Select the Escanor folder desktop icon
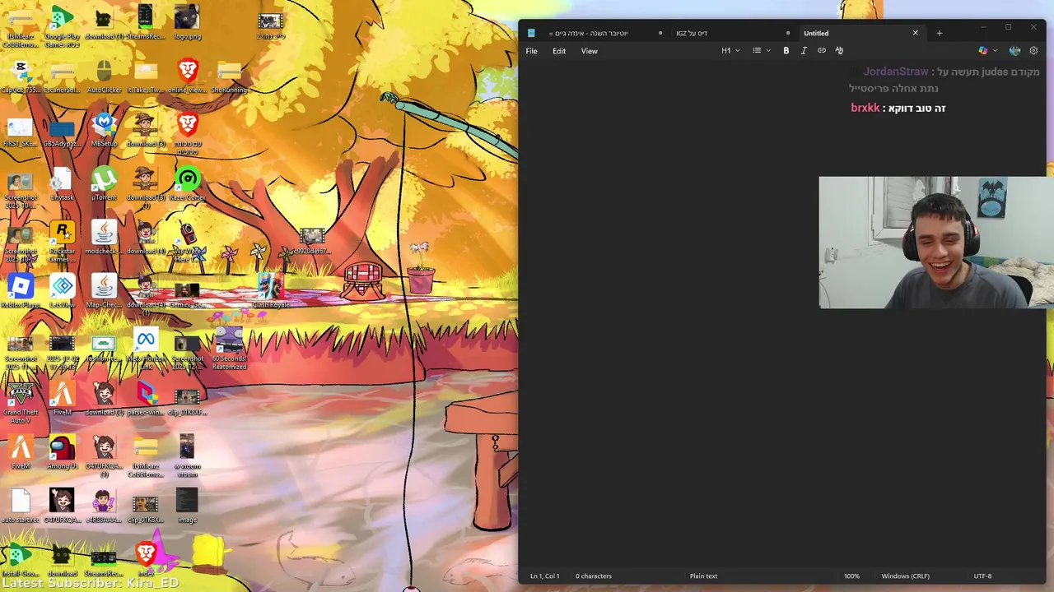1054x592 pixels. pos(62,77)
